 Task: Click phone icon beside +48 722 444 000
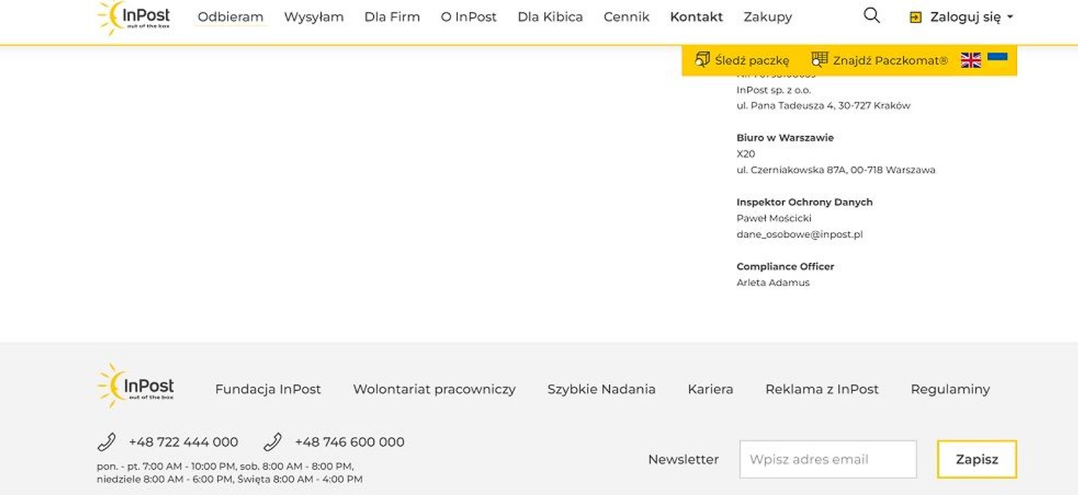click(x=106, y=442)
